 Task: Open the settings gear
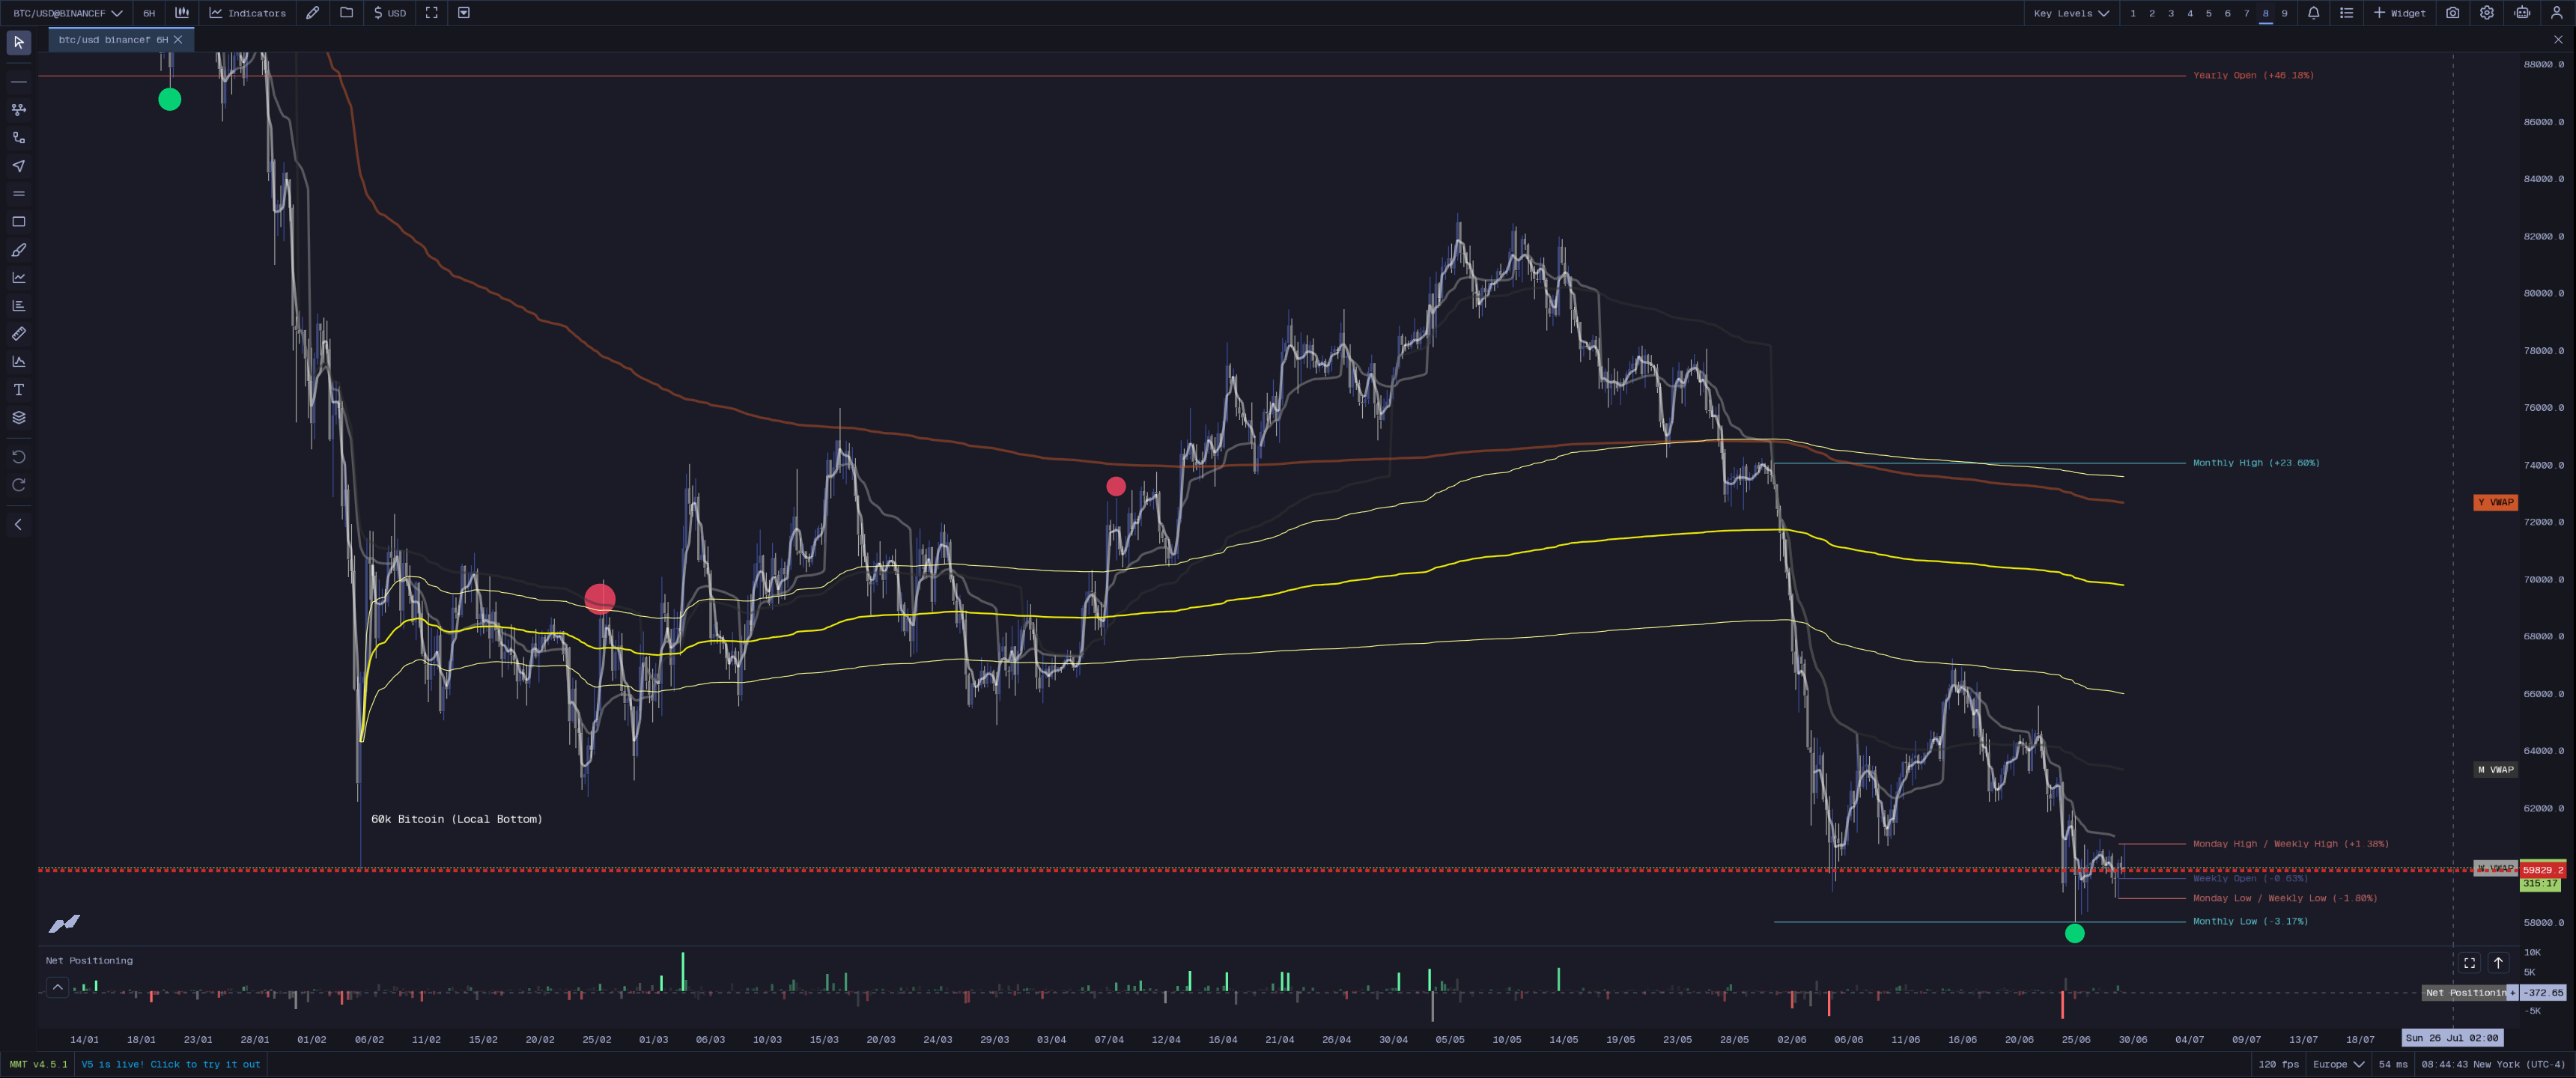[2486, 13]
